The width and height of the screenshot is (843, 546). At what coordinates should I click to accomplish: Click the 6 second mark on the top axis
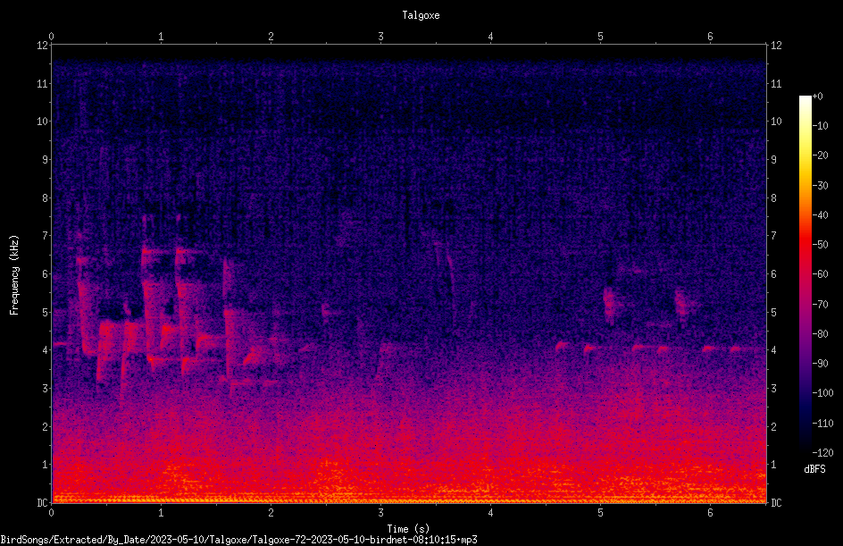pyautogui.click(x=710, y=37)
